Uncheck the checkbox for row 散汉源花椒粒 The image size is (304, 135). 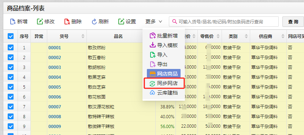[11, 107]
